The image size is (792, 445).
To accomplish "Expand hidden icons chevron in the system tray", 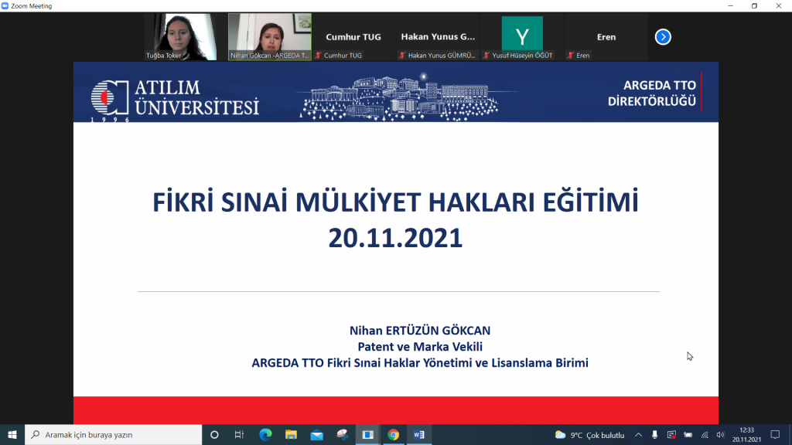I will point(639,434).
